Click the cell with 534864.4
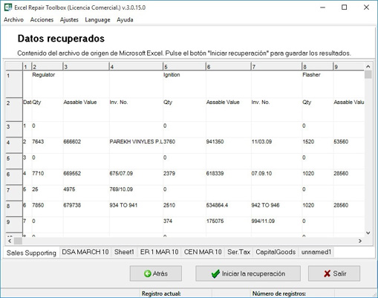 pos(229,209)
